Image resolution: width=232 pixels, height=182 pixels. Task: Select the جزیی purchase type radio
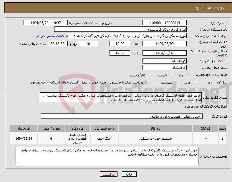coord(195,82)
